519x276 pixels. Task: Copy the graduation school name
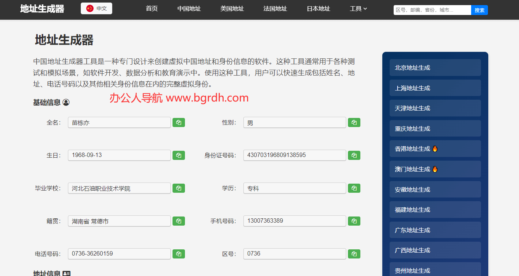point(178,188)
